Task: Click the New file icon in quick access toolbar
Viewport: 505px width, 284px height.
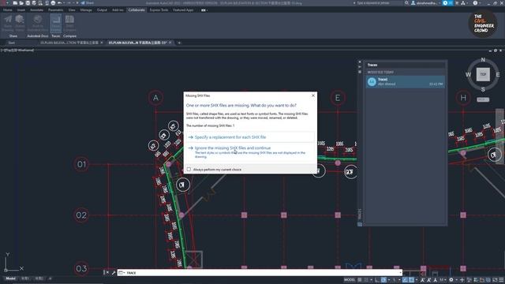Action: click(x=15, y=3)
